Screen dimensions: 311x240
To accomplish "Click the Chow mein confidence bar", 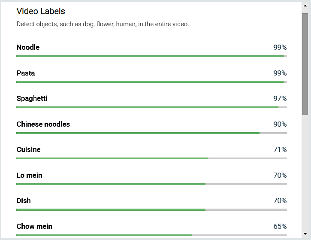I will point(151,235).
